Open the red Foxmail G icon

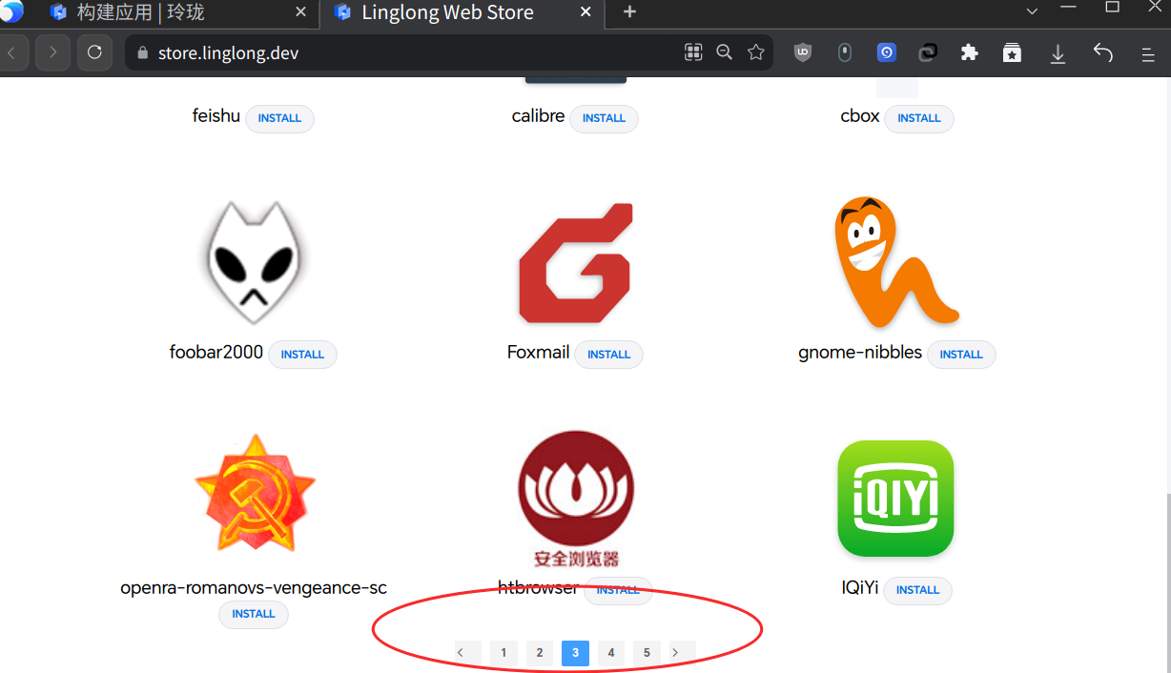(x=575, y=262)
